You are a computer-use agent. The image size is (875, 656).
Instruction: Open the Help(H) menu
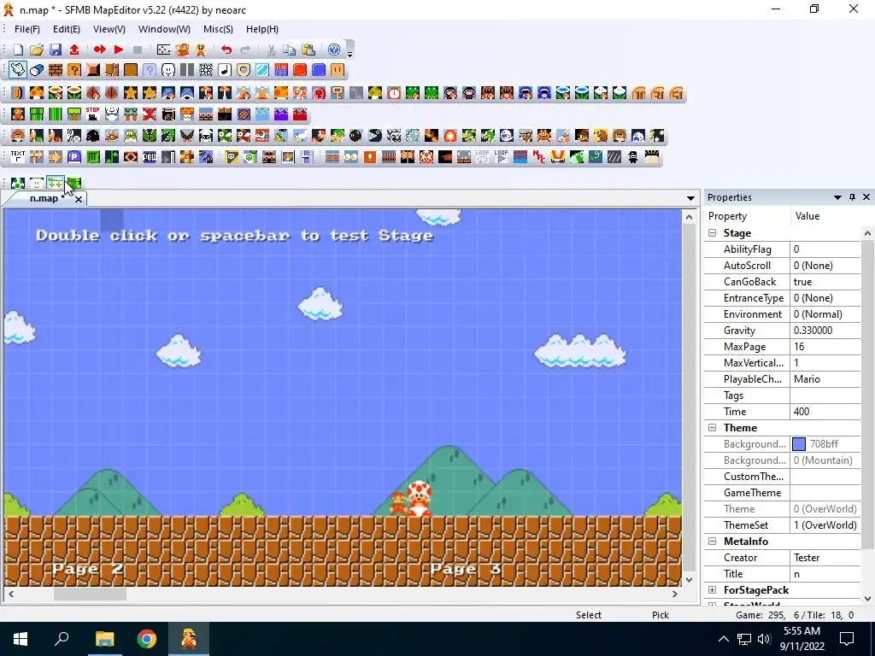(x=261, y=29)
